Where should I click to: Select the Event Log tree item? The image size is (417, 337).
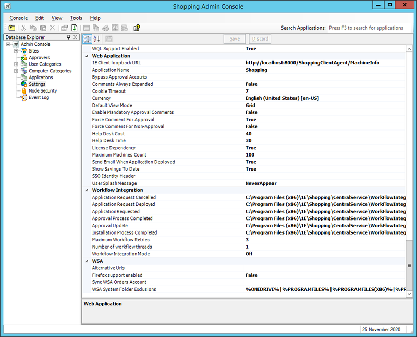coord(39,97)
